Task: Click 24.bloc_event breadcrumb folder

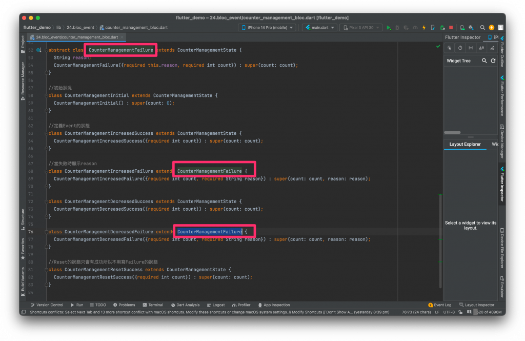Action: [x=80, y=28]
